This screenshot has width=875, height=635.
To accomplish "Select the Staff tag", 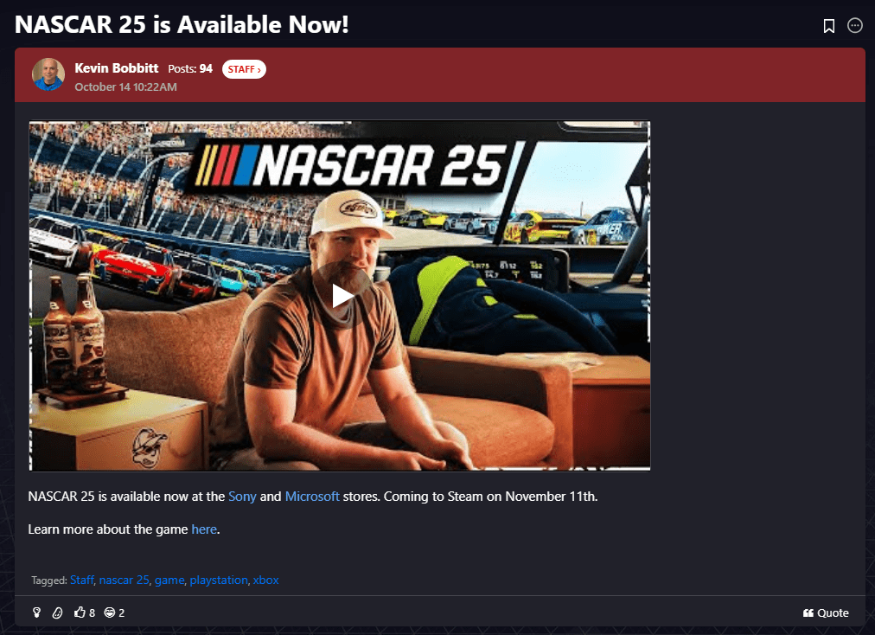I will [x=82, y=580].
